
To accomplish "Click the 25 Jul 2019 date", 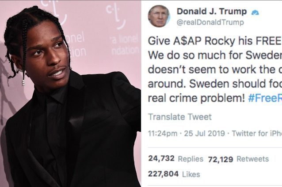I will [205, 133].
